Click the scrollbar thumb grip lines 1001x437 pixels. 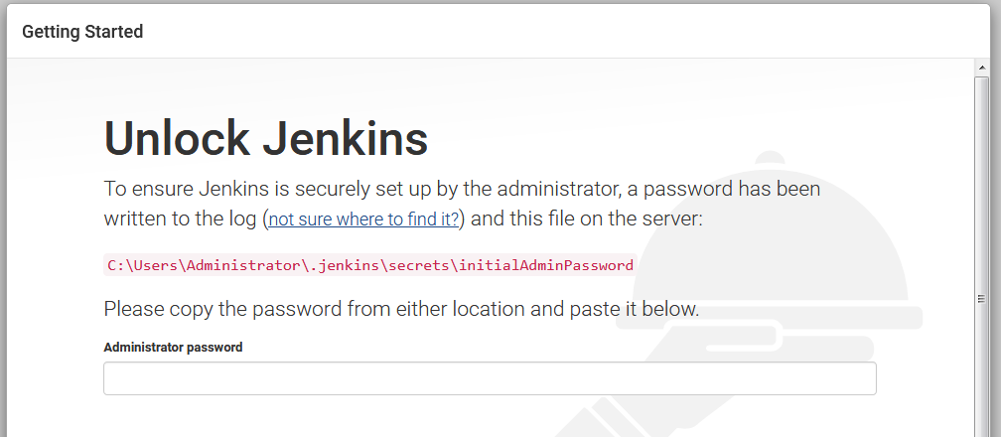point(981,298)
